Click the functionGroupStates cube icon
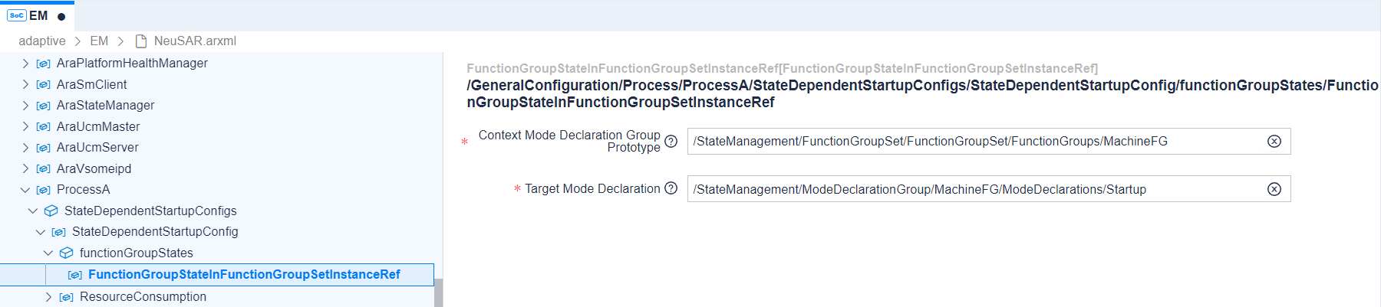 click(x=67, y=253)
